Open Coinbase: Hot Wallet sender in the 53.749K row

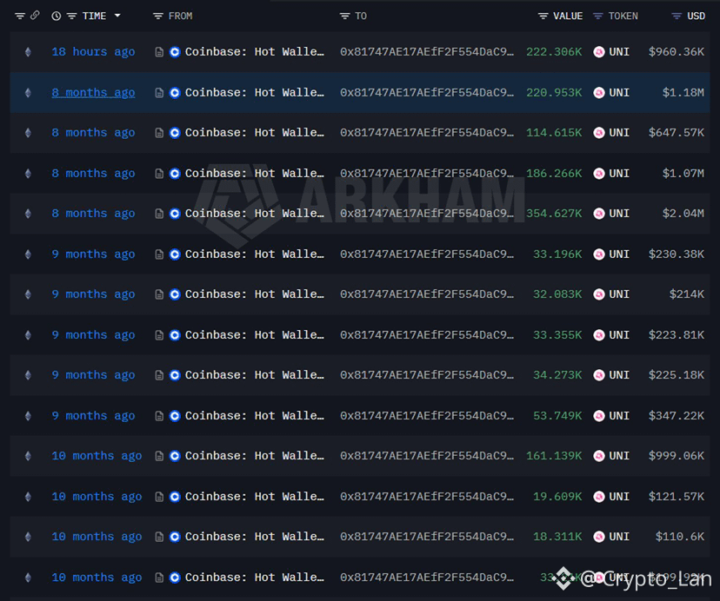(255, 416)
